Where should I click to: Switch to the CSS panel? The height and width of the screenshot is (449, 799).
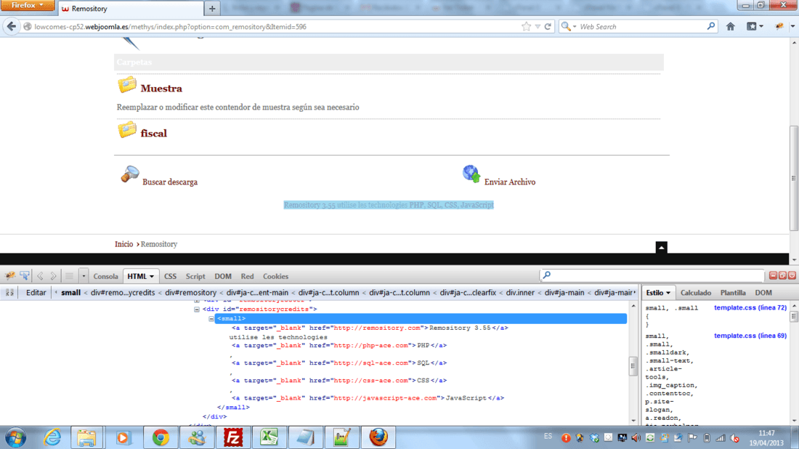[x=170, y=276]
